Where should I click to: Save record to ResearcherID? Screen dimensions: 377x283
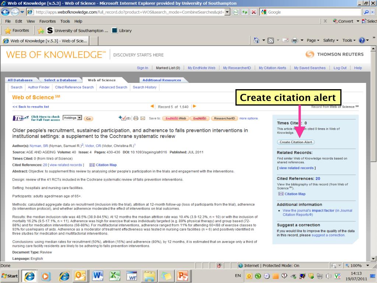pos(224,118)
